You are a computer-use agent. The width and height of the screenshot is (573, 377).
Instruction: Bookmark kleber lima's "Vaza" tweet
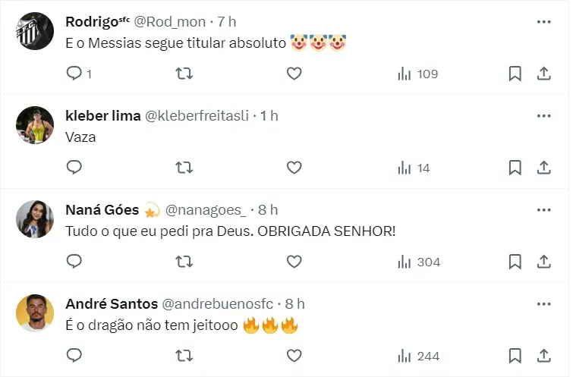point(515,168)
